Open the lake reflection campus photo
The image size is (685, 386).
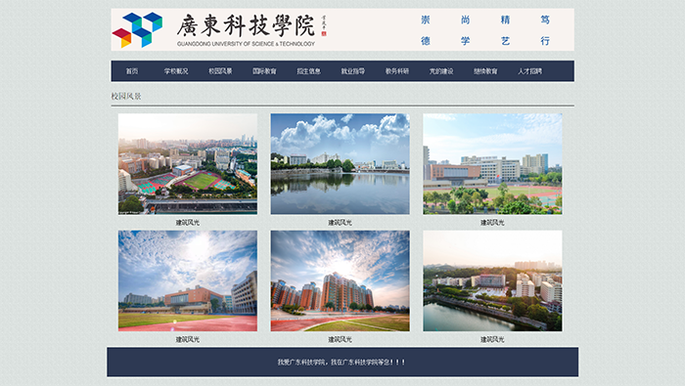(341, 164)
